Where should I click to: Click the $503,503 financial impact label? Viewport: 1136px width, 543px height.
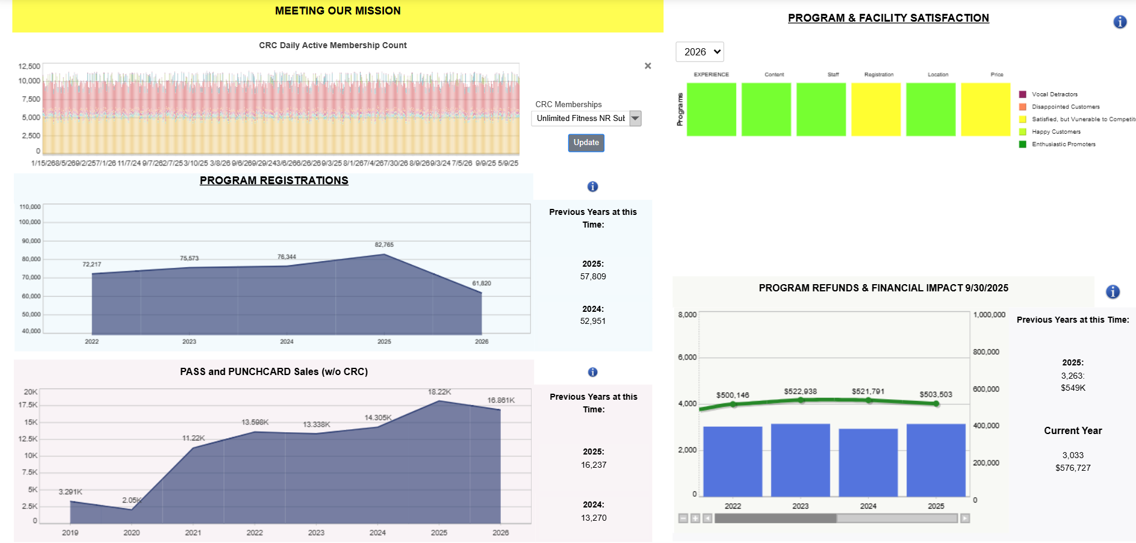click(x=936, y=395)
